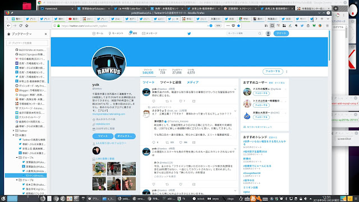Click このスレッドを表示 link
Image resolution: width=359 pixels, height=202 pixels.
tap(165, 177)
